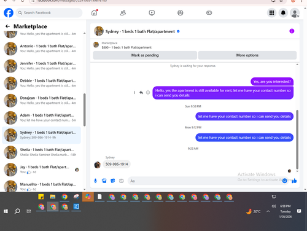
Task: Show hidden system tray icons
Action: [268, 211]
